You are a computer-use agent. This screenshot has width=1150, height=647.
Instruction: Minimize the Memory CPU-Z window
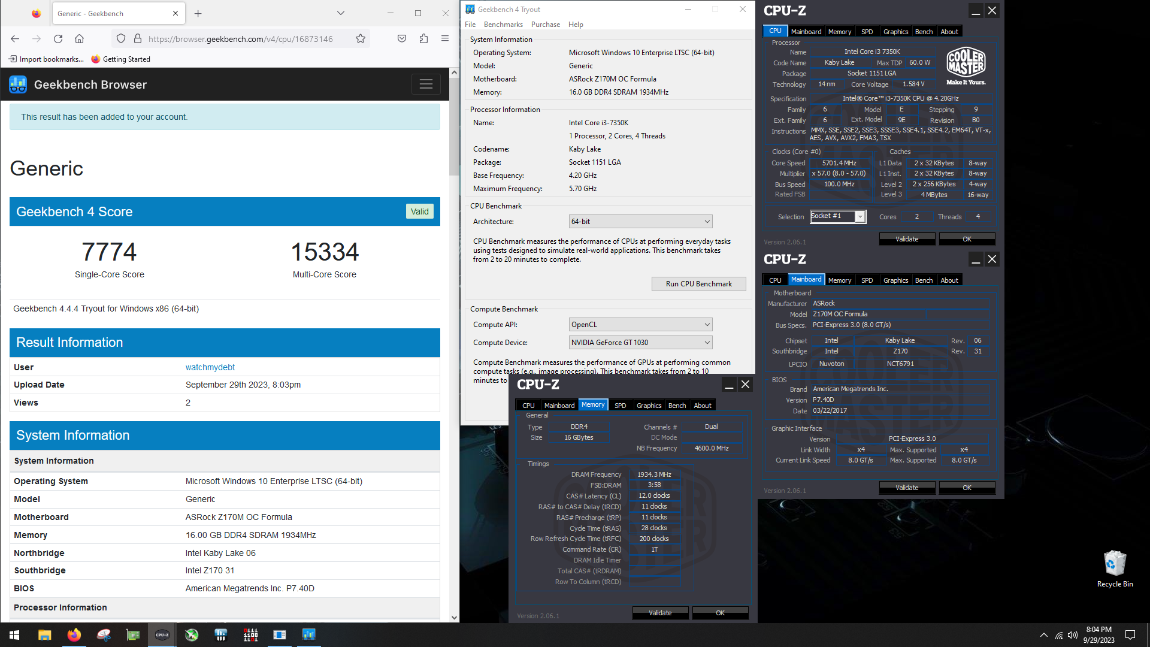point(729,385)
